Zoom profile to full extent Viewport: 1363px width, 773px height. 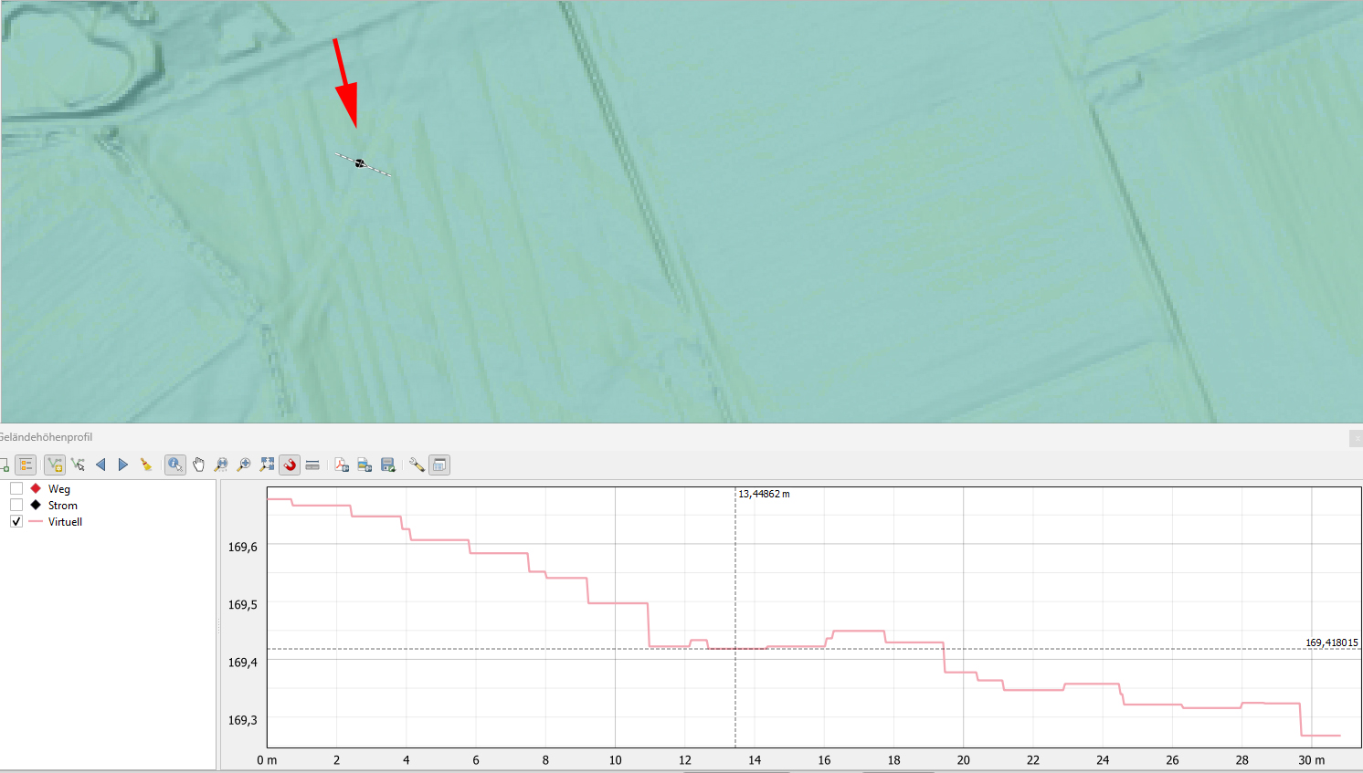coord(267,465)
